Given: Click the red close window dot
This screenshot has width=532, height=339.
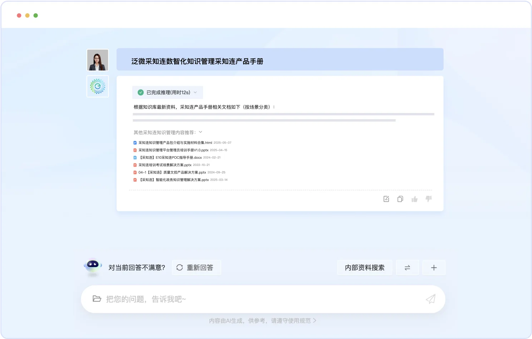Looking at the screenshot, I should pos(19,15).
